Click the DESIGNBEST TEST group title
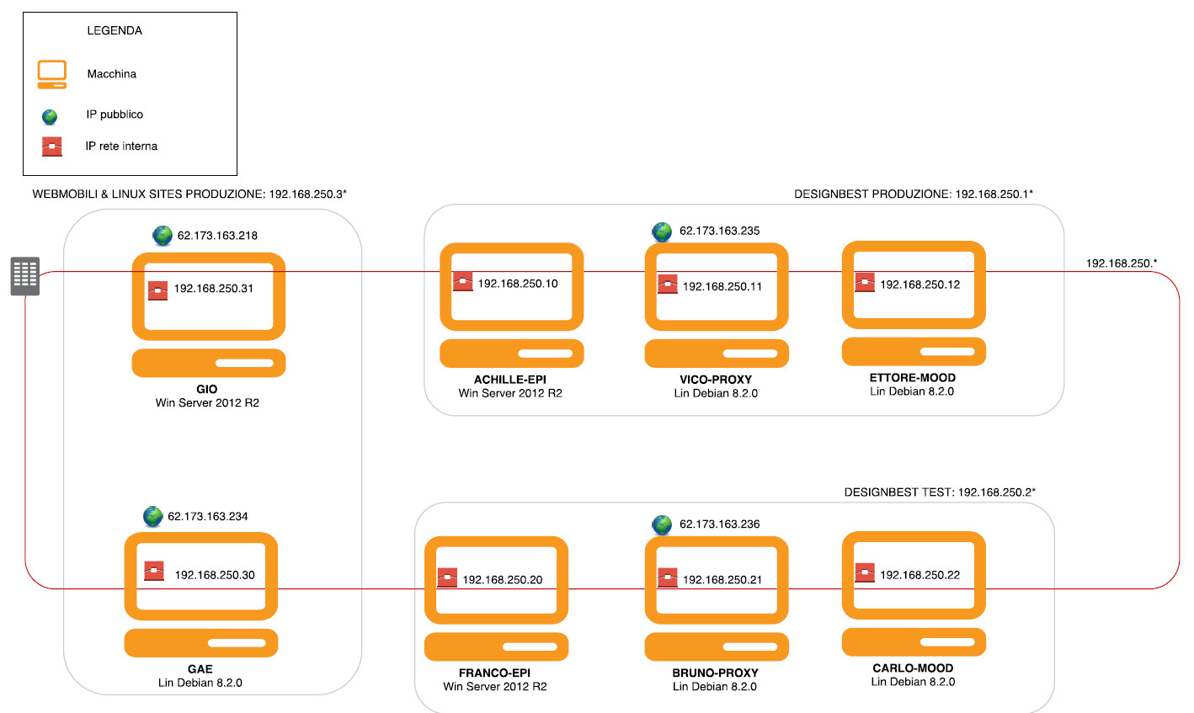This screenshot has width=1194, height=713. pos(940,492)
